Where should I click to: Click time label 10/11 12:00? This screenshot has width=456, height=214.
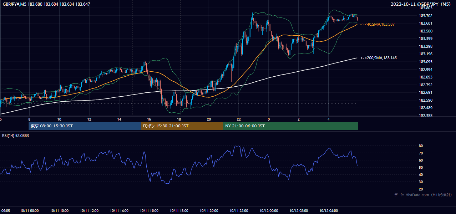click(89, 211)
